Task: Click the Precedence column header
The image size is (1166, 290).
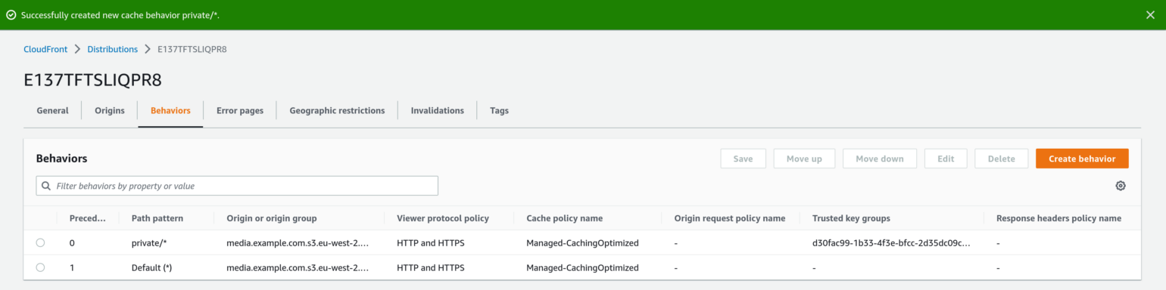Action: [88, 218]
